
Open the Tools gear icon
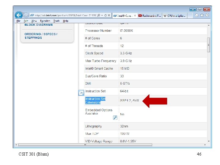(x=207, y=15)
